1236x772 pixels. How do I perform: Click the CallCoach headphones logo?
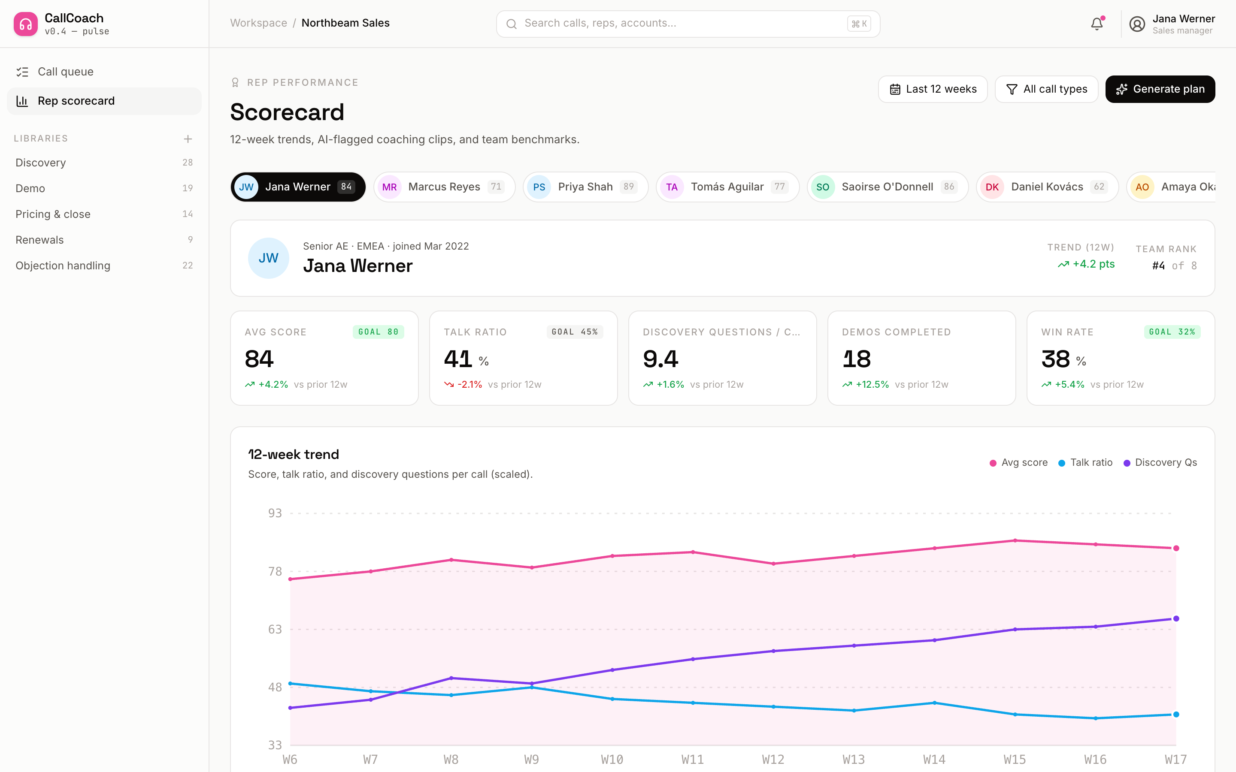click(26, 24)
